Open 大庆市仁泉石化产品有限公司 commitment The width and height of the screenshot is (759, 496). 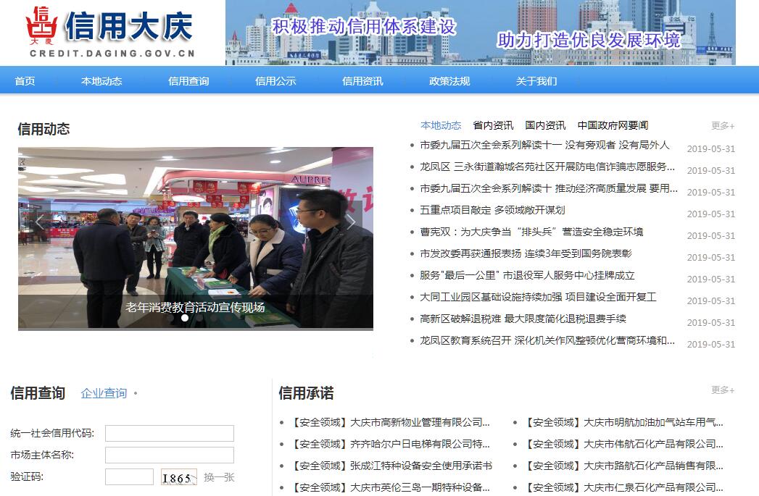tap(624, 487)
